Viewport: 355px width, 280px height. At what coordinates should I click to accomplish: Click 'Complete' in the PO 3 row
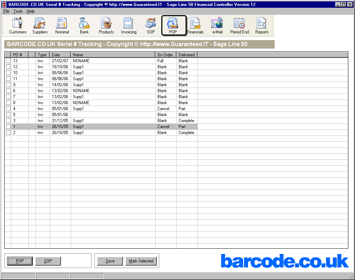click(x=186, y=121)
